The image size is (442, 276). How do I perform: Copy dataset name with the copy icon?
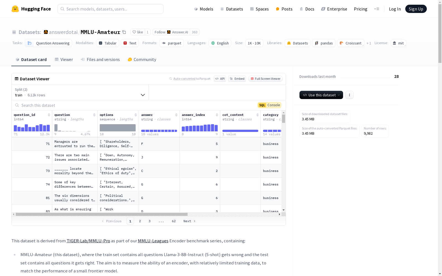point(124,32)
